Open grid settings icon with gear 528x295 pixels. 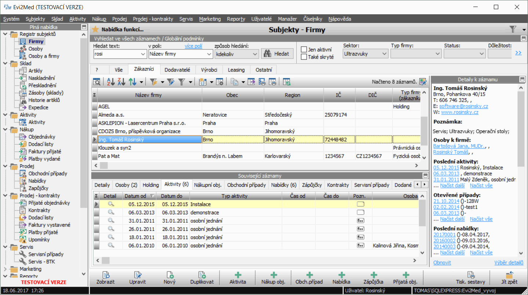tap(219, 82)
